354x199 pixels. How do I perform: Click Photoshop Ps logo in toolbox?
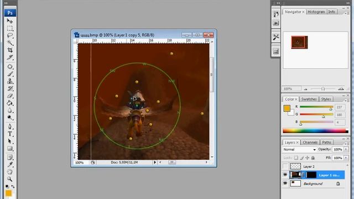10,13
